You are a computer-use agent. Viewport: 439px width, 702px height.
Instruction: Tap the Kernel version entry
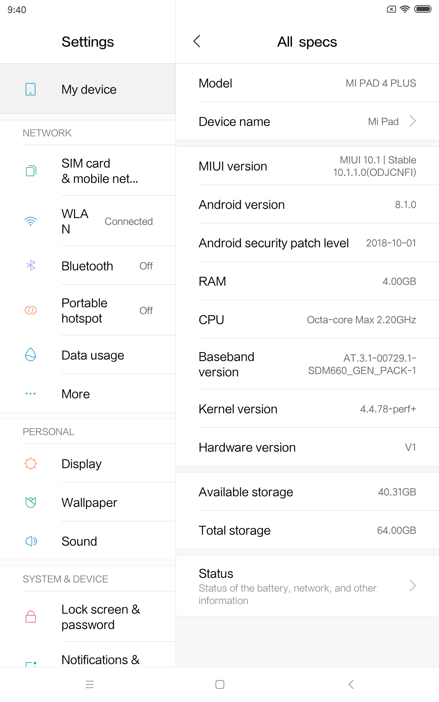[x=307, y=409]
